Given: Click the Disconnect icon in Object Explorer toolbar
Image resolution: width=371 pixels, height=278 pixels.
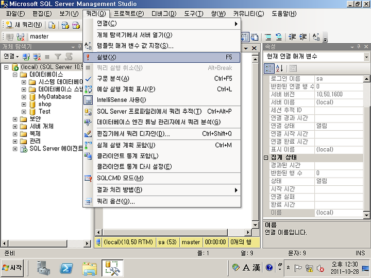Looking at the screenshot, I should [37, 57].
